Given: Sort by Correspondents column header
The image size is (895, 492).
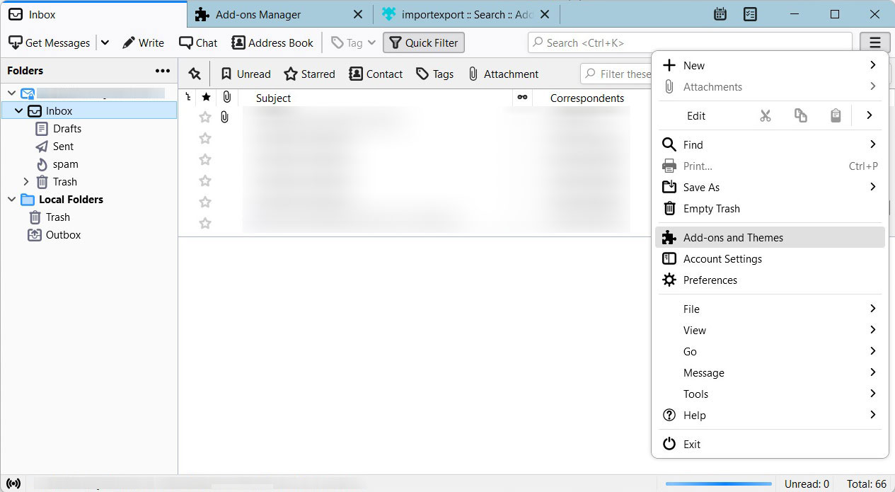Looking at the screenshot, I should pos(587,98).
